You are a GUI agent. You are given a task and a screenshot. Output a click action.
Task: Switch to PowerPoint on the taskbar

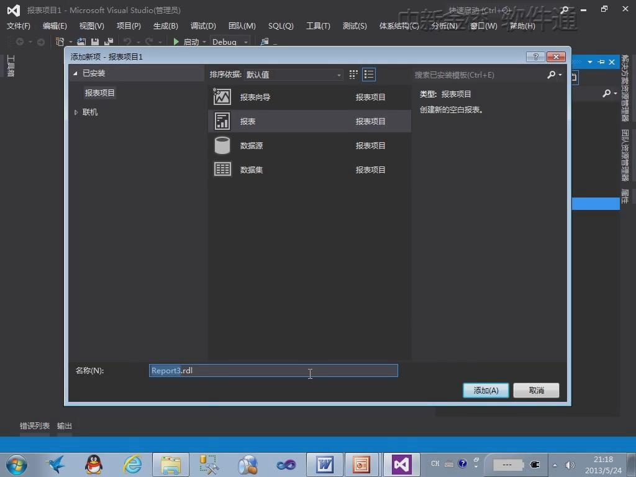point(361,465)
